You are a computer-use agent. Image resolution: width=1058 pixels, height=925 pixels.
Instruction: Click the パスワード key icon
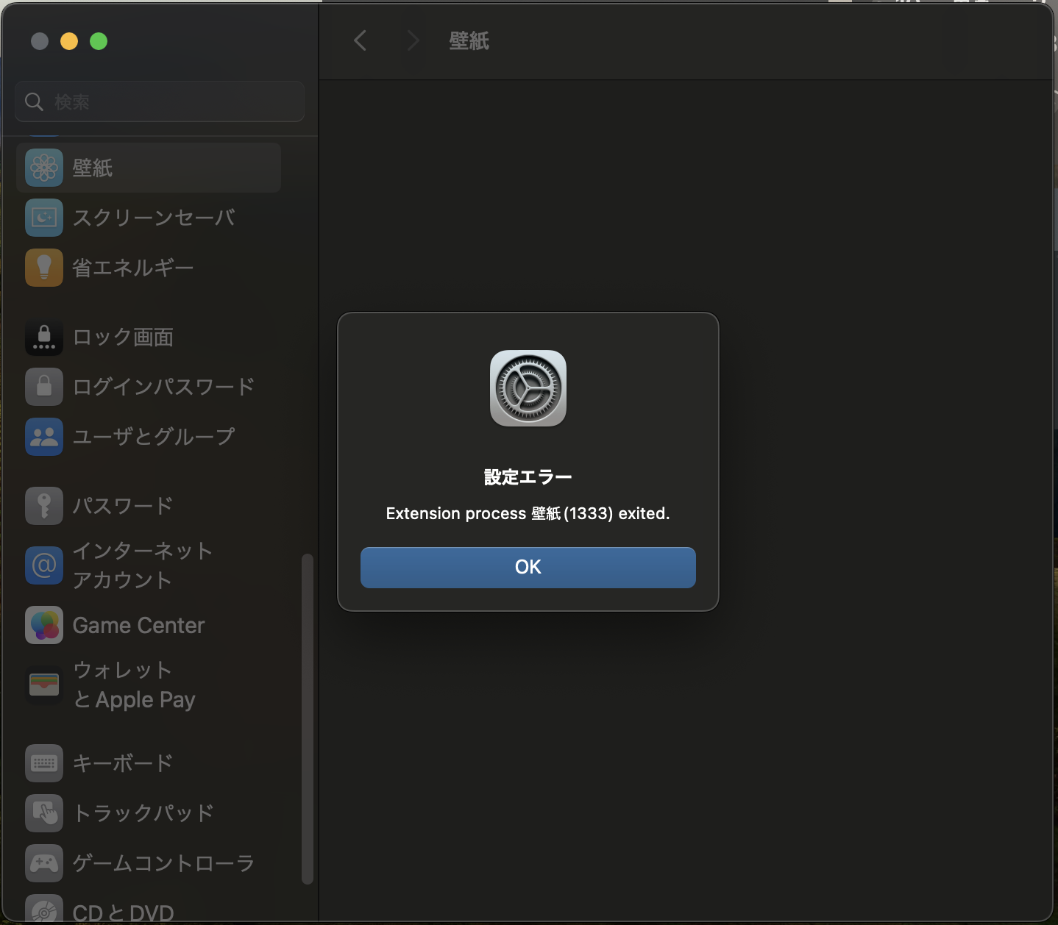coord(44,506)
